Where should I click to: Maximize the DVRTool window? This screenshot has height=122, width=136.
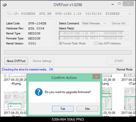tap(119, 4)
